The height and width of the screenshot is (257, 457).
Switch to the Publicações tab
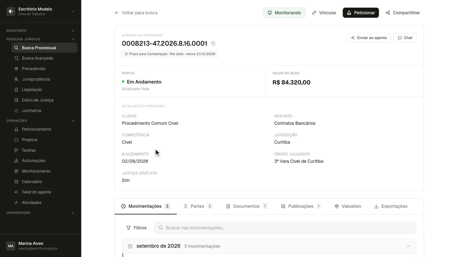point(301,206)
